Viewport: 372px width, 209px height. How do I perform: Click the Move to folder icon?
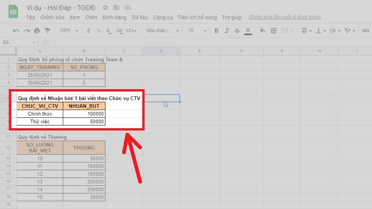pyautogui.click(x=116, y=8)
